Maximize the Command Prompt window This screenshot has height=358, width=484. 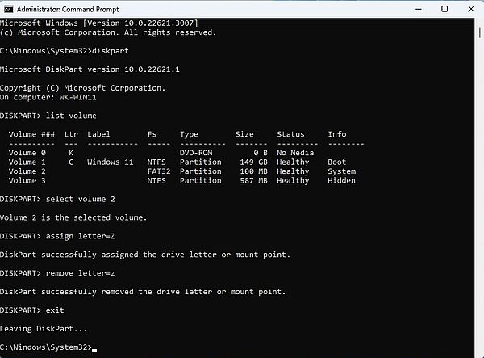click(444, 8)
